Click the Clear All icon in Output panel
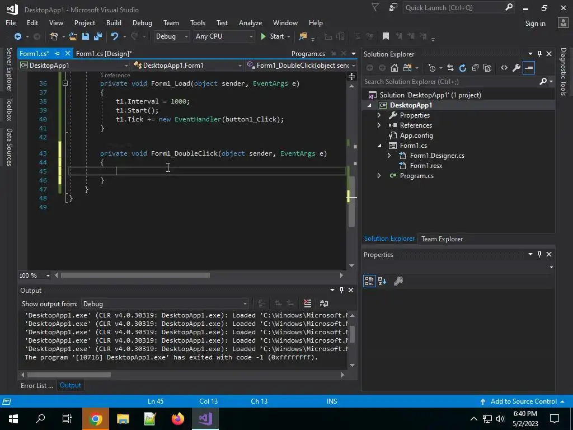Viewport: 573px width, 430px height. point(307,303)
